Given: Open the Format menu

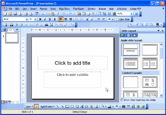Looking at the screenshot, I should click(x=43, y=9).
